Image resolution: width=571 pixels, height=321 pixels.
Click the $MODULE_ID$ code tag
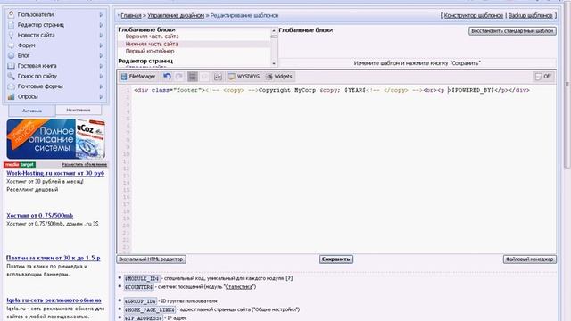[142, 278]
